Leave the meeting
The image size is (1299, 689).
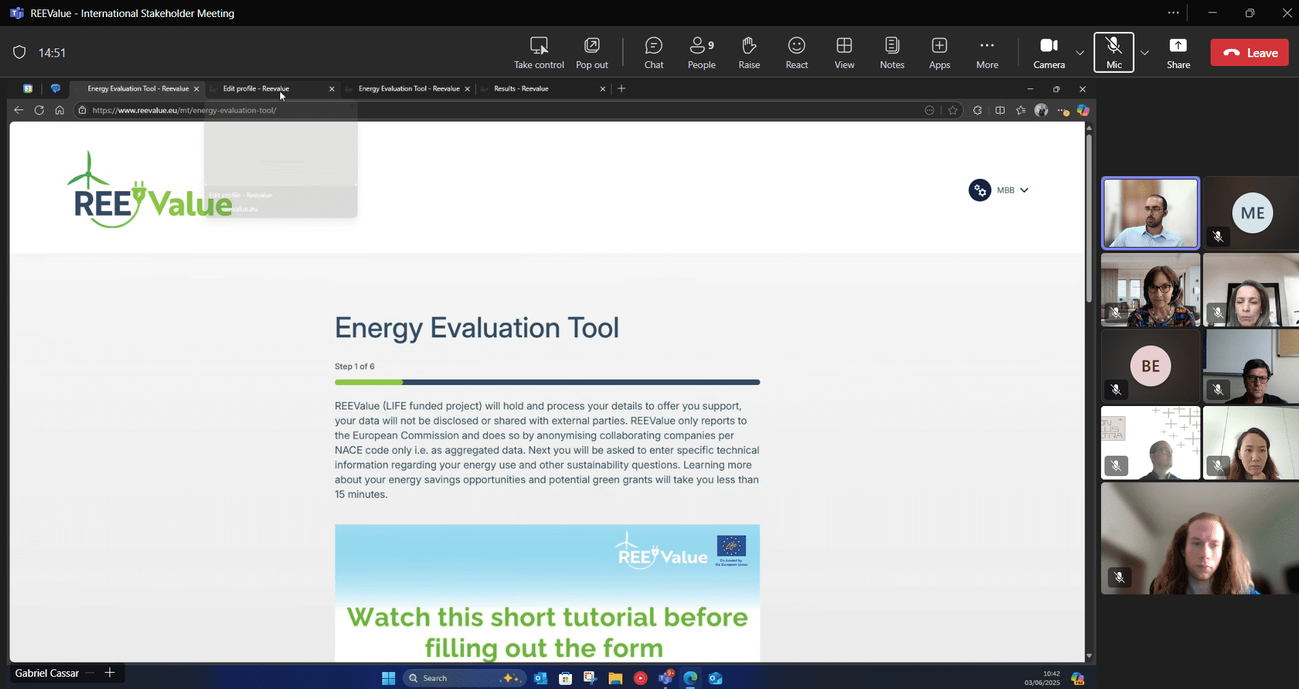(x=1249, y=53)
